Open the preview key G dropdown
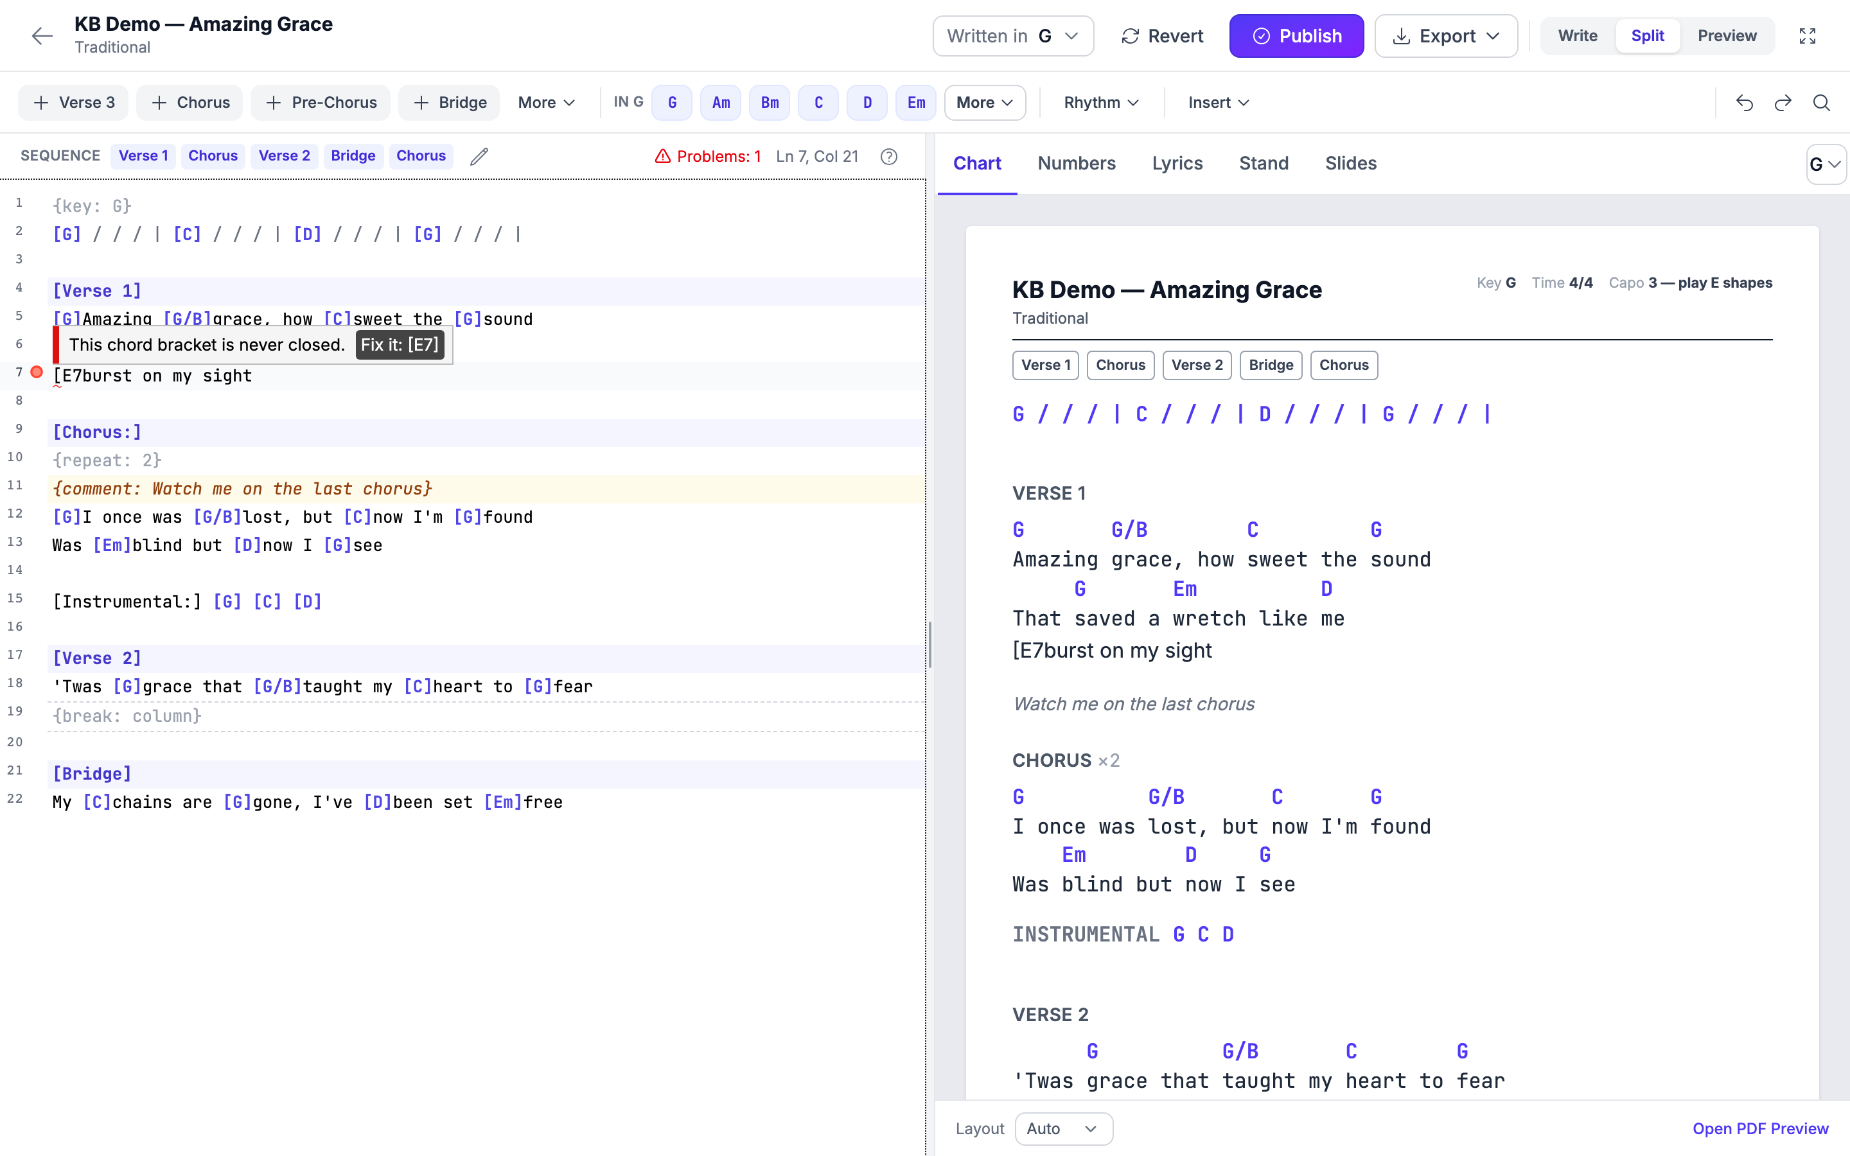Image resolution: width=1850 pixels, height=1156 pixels. [1826, 164]
